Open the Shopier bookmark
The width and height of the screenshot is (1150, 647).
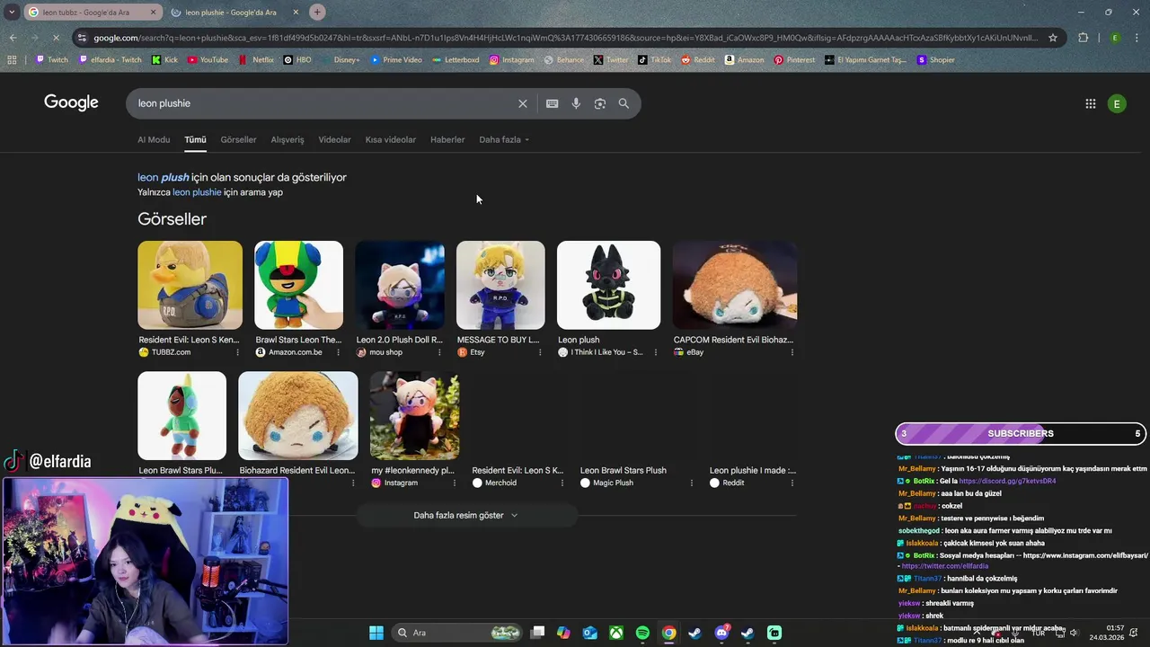(935, 60)
